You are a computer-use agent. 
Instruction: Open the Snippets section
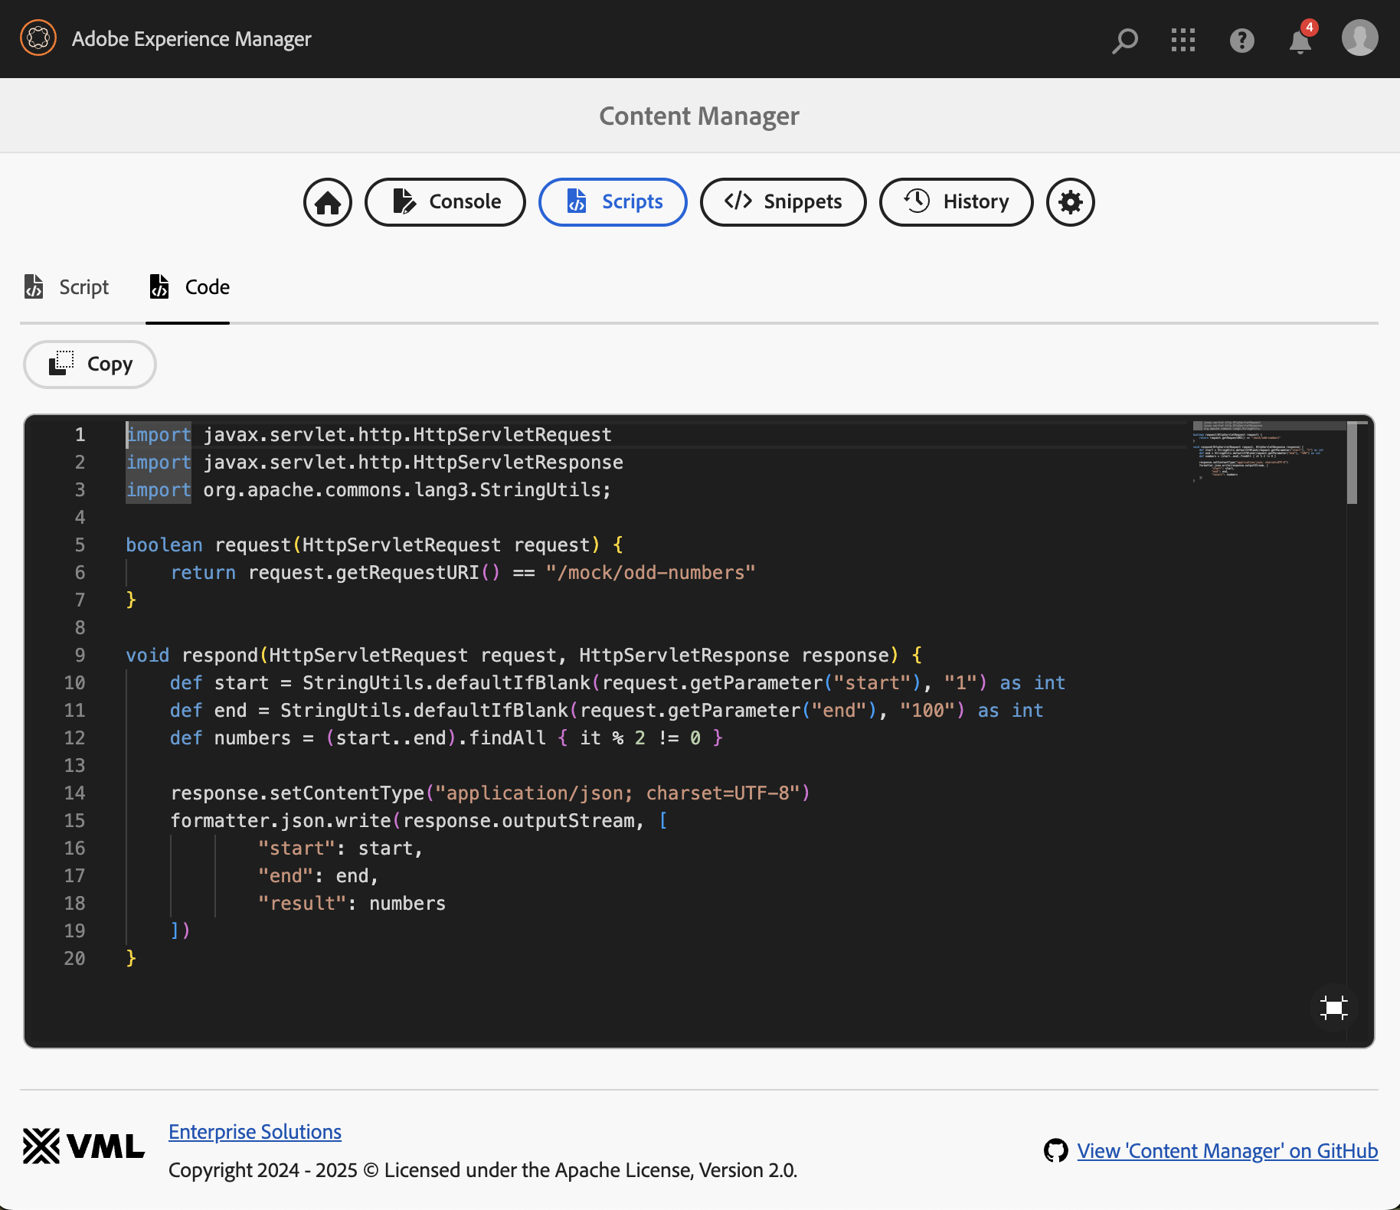pos(783,202)
